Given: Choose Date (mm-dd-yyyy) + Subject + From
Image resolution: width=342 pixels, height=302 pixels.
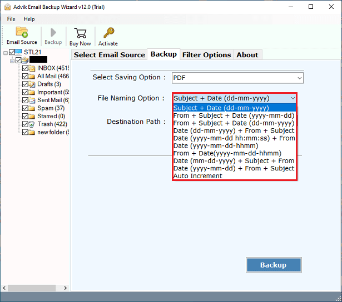Looking at the screenshot, I should pyautogui.click(x=234, y=161).
